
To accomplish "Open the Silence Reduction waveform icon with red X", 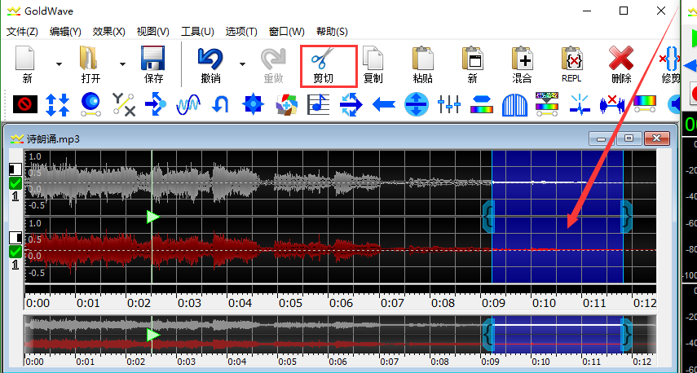I will [612, 105].
